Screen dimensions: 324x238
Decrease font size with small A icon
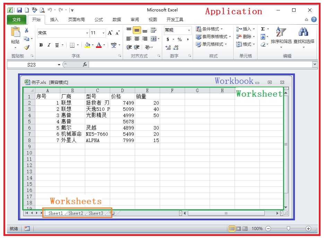(117, 33)
